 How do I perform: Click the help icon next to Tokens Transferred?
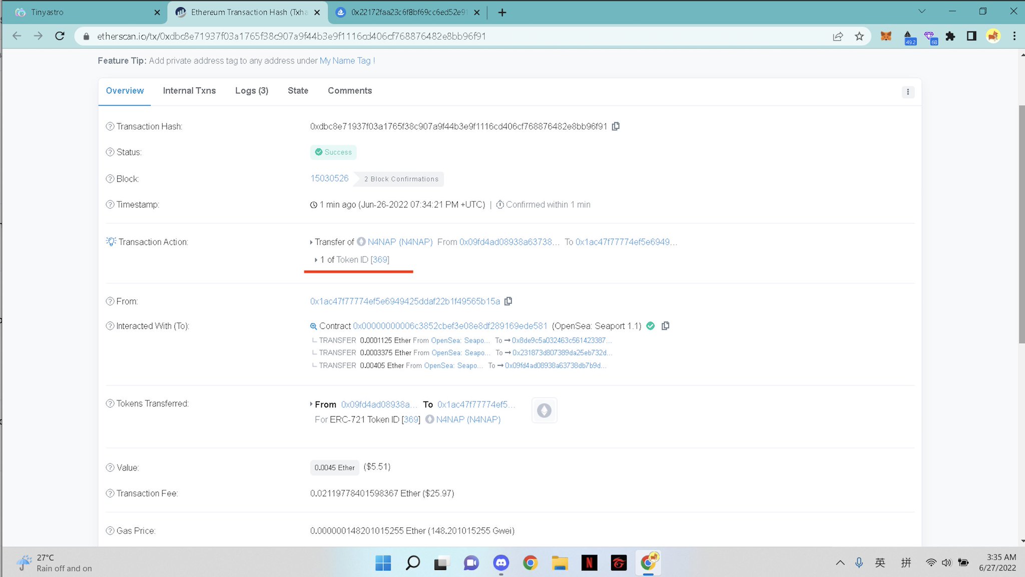coord(110,403)
